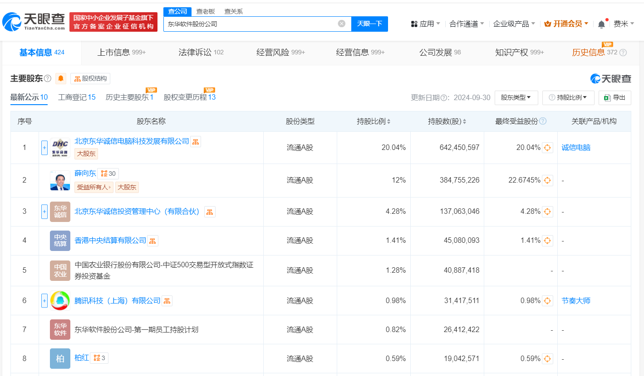Switch to the 法律诉讼 tab
The width and height of the screenshot is (644, 376).
[201, 53]
